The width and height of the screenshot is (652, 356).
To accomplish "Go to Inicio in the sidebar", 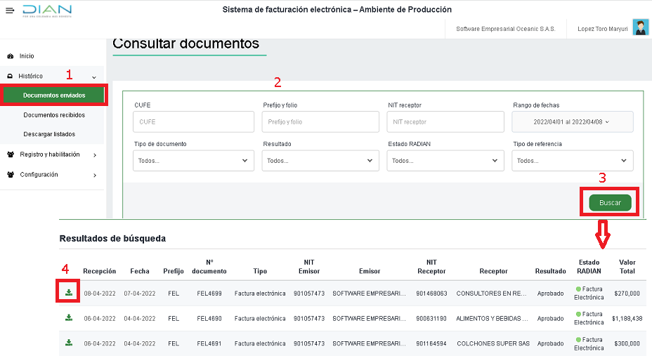I will [27, 56].
